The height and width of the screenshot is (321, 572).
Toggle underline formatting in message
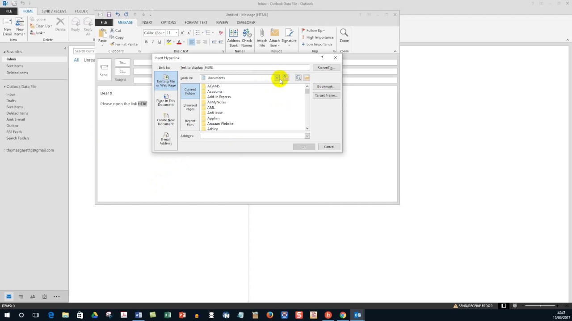point(159,42)
